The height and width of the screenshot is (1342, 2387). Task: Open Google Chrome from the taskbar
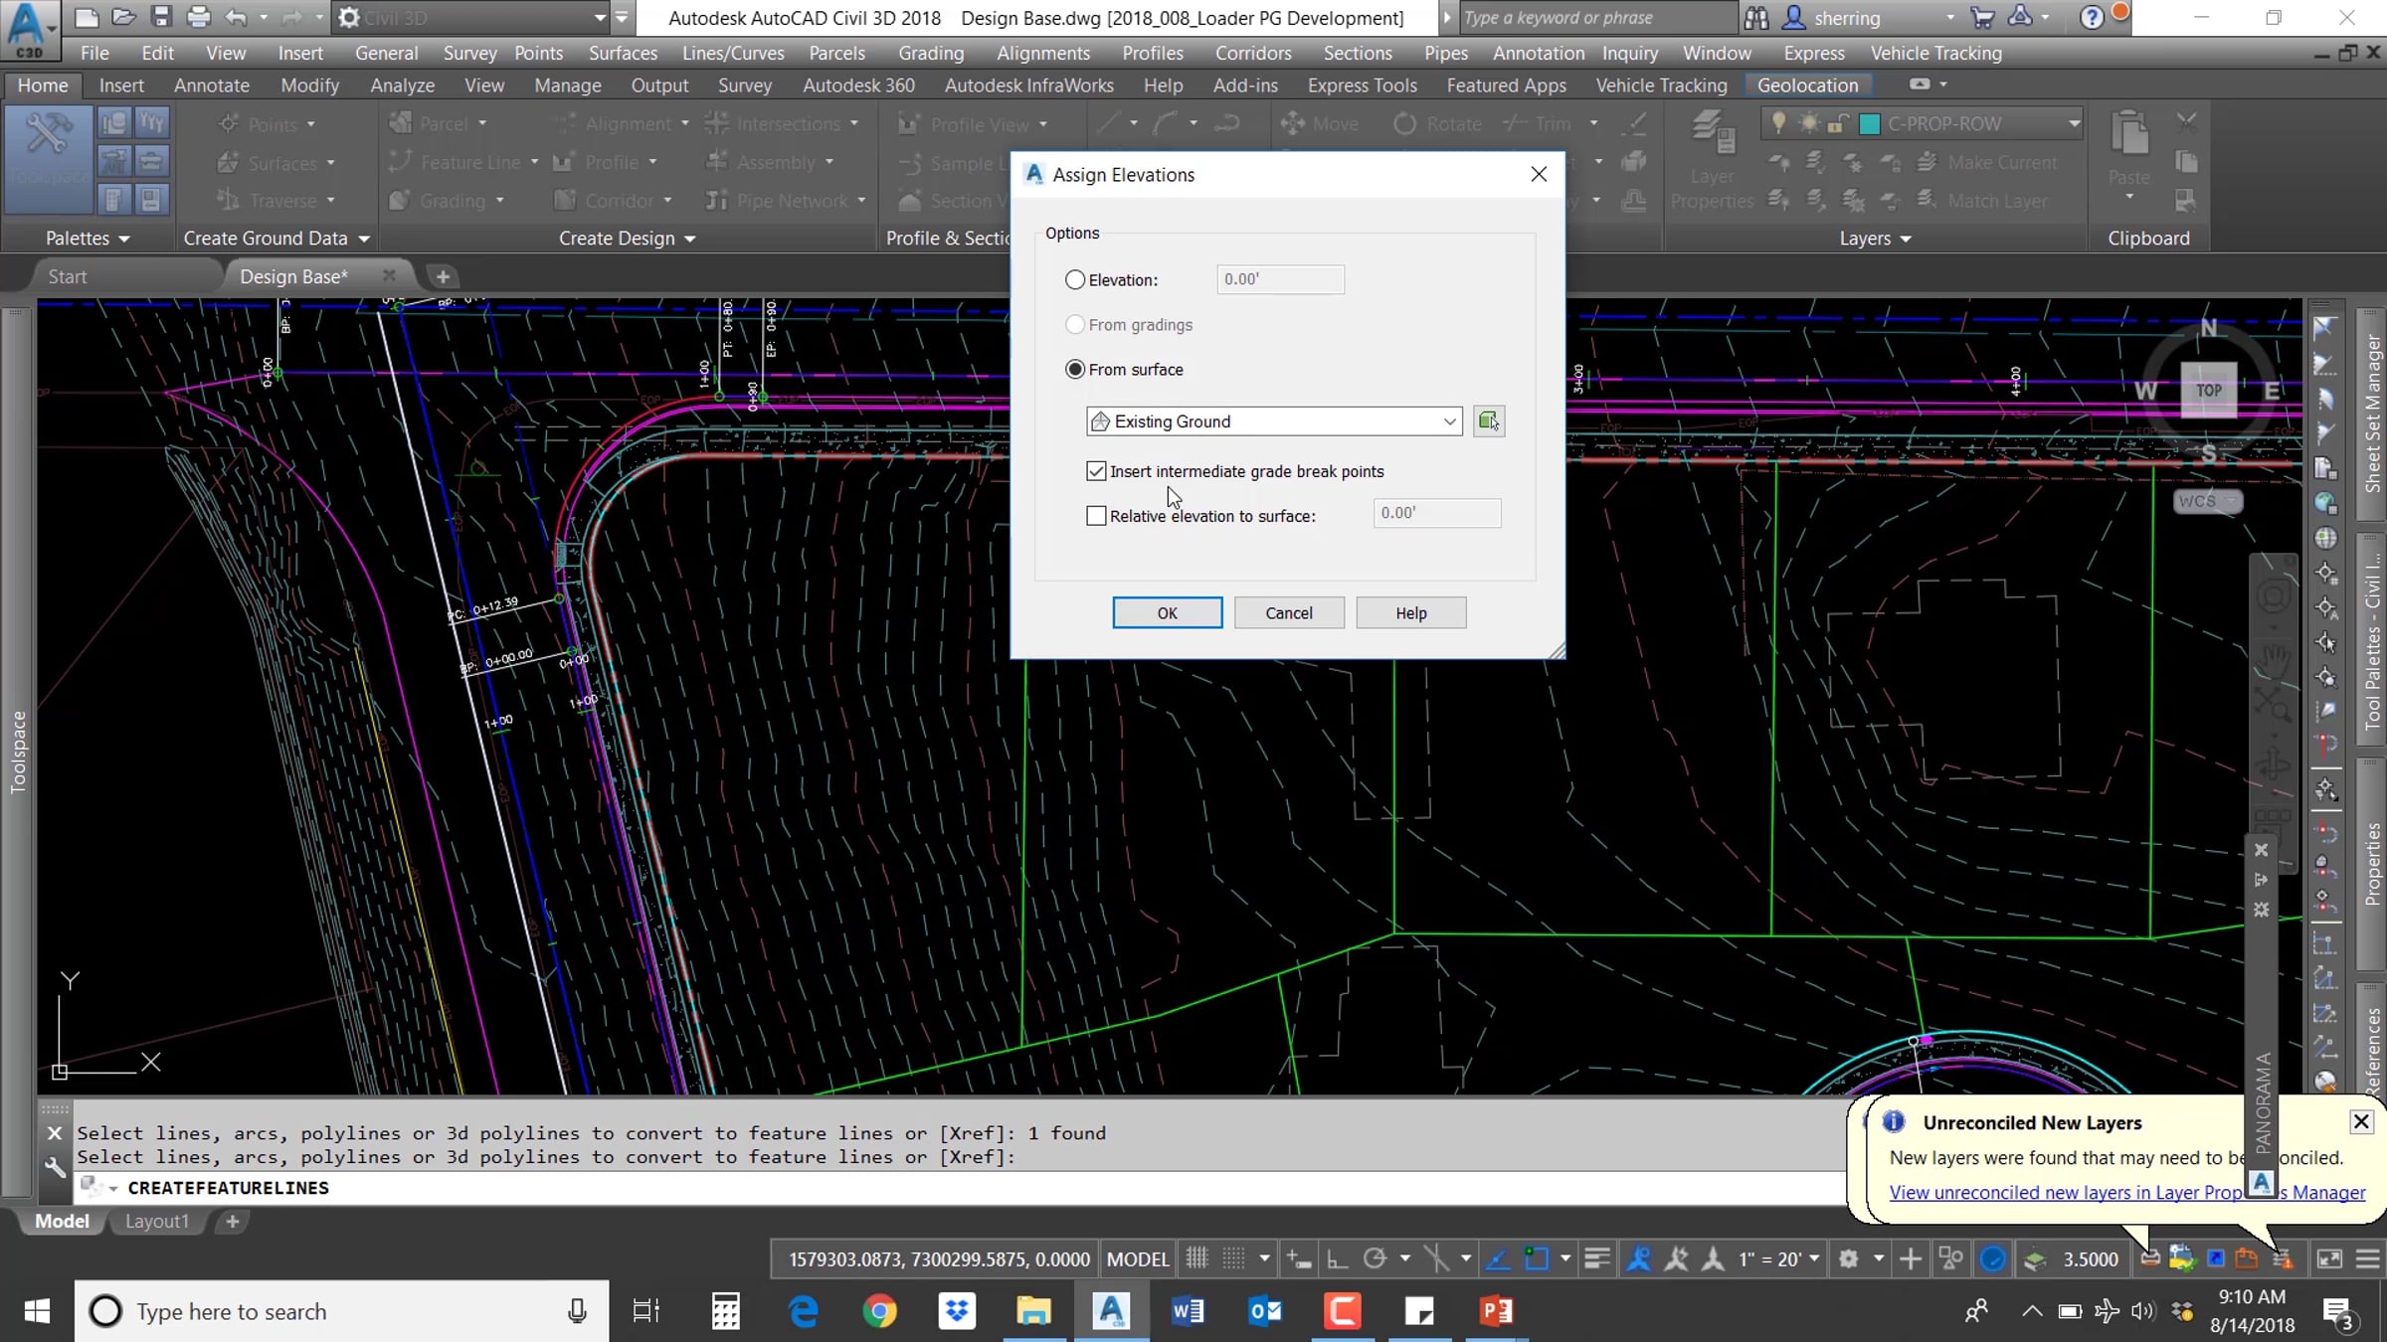879,1311
